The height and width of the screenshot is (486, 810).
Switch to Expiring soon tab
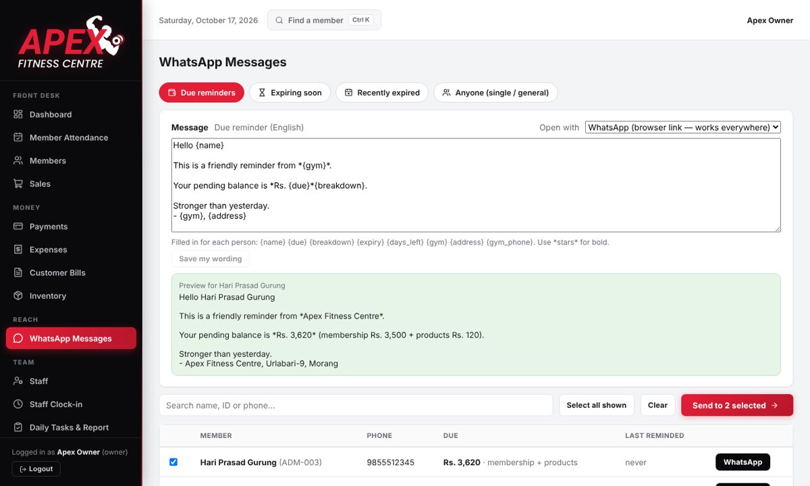coord(290,92)
